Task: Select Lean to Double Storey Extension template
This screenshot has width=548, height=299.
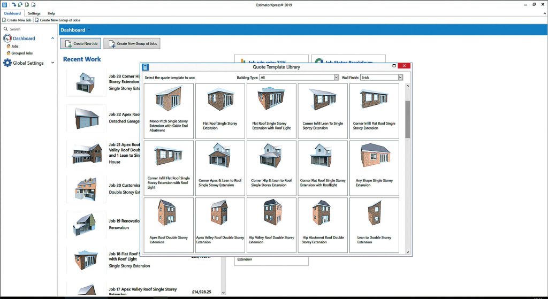Action: (x=374, y=225)
